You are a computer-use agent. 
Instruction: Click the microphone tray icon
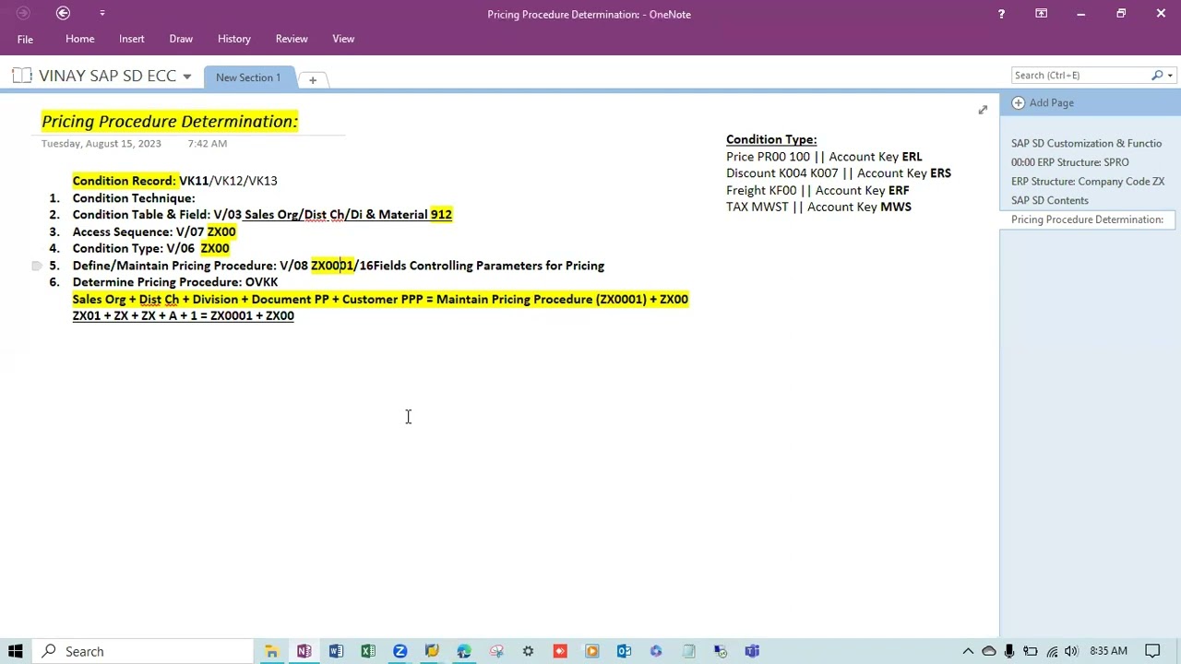tap(1009, 651)
